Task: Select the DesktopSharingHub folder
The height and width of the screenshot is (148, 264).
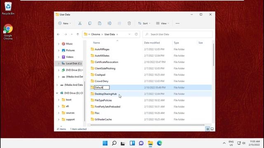Action: pos(106,94)
